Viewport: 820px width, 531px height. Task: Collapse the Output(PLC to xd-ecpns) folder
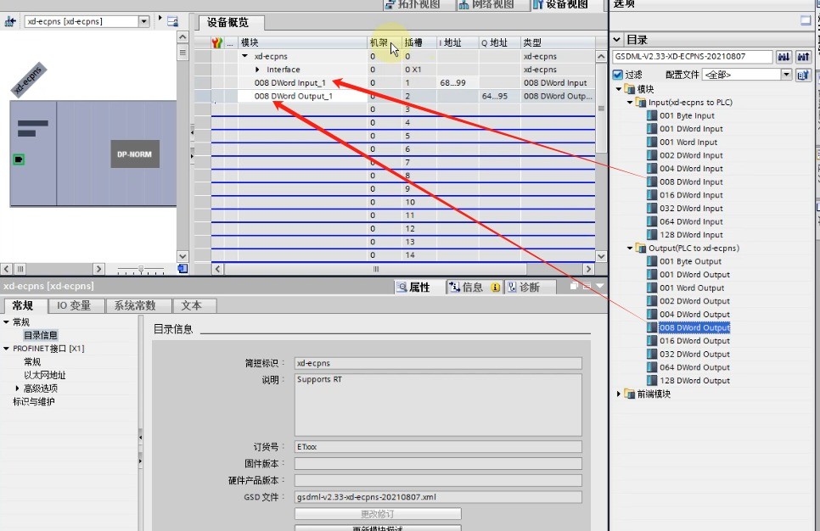(x=630, y=249)
